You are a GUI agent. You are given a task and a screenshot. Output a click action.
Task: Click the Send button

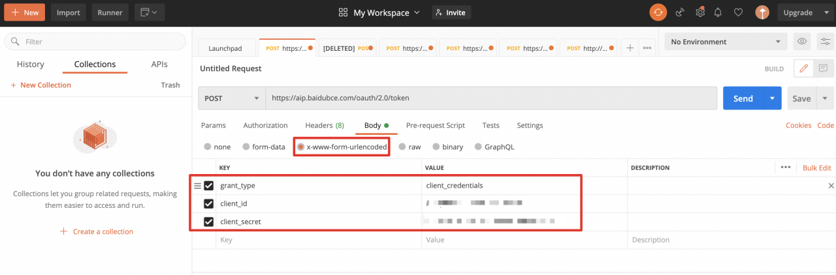pos(743,98)
